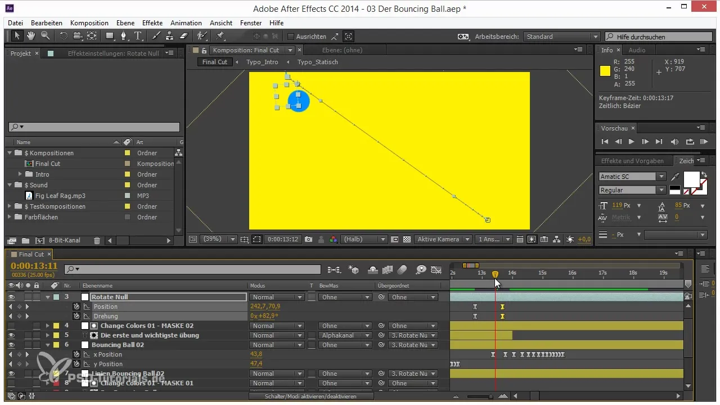The image size is (720, 405).
Task: Switch to the Audio panel tab
Action: (637, 50)
